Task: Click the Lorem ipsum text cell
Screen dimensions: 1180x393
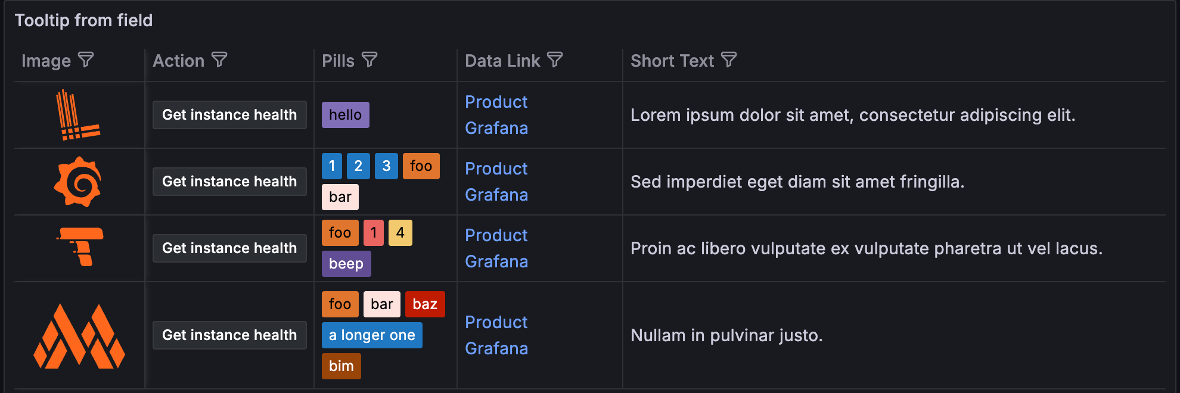Action: pyautogui.click(x=852, y=115)
